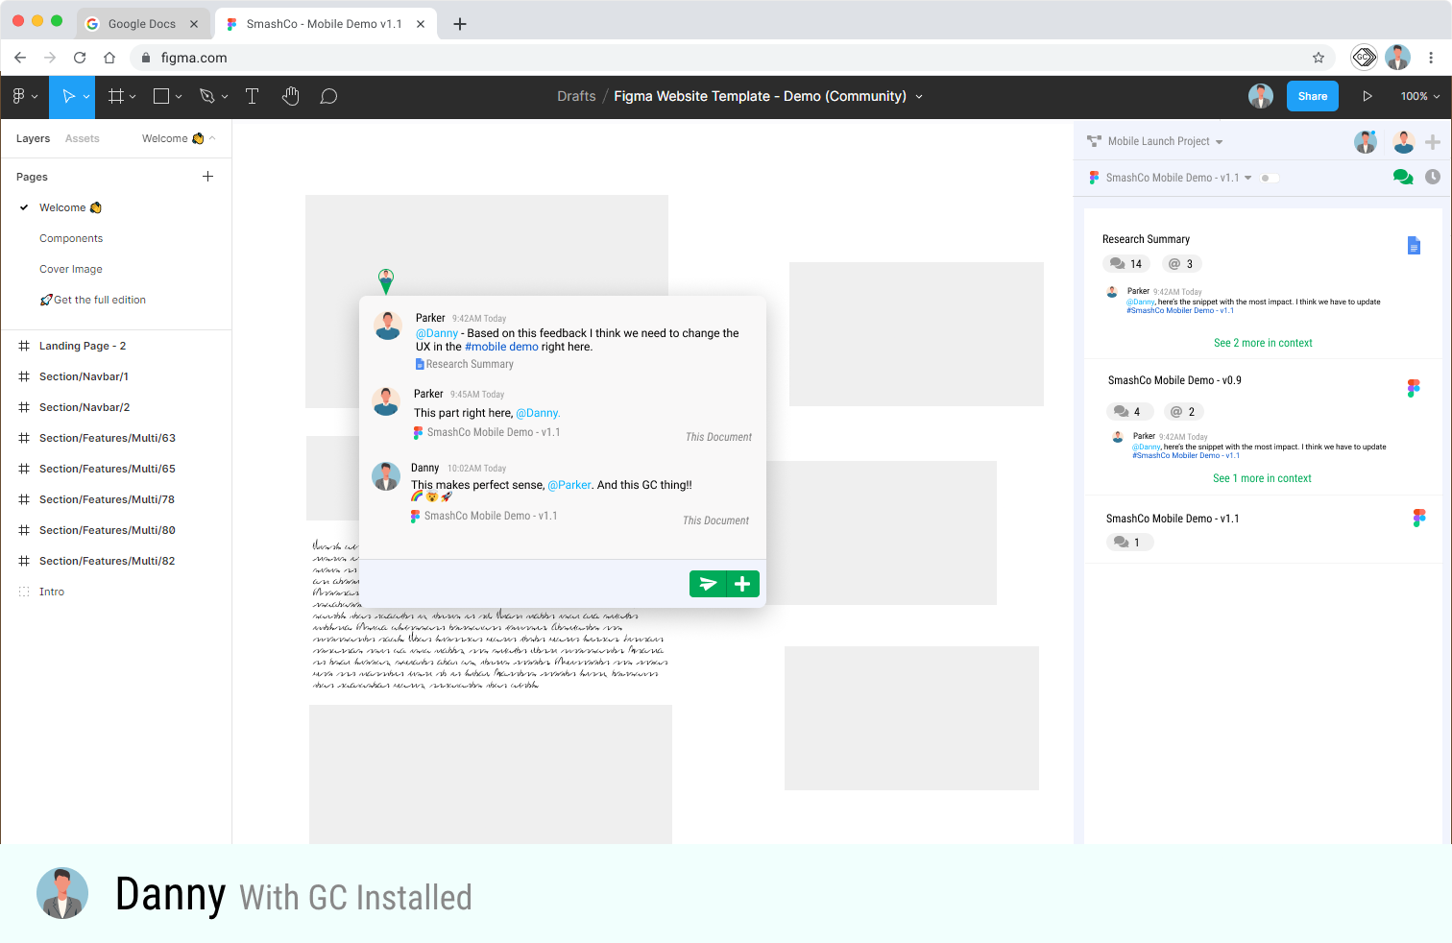Open the Cover Image page
The image size is (1452, 943).
click(71, 269)
